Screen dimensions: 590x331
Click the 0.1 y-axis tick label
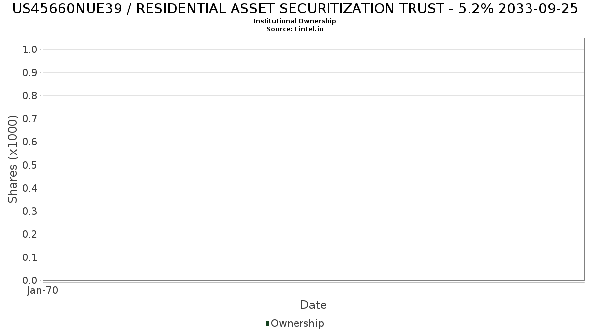coord(30,257)
